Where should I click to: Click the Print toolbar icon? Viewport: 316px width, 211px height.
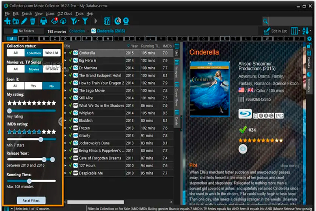43,21
